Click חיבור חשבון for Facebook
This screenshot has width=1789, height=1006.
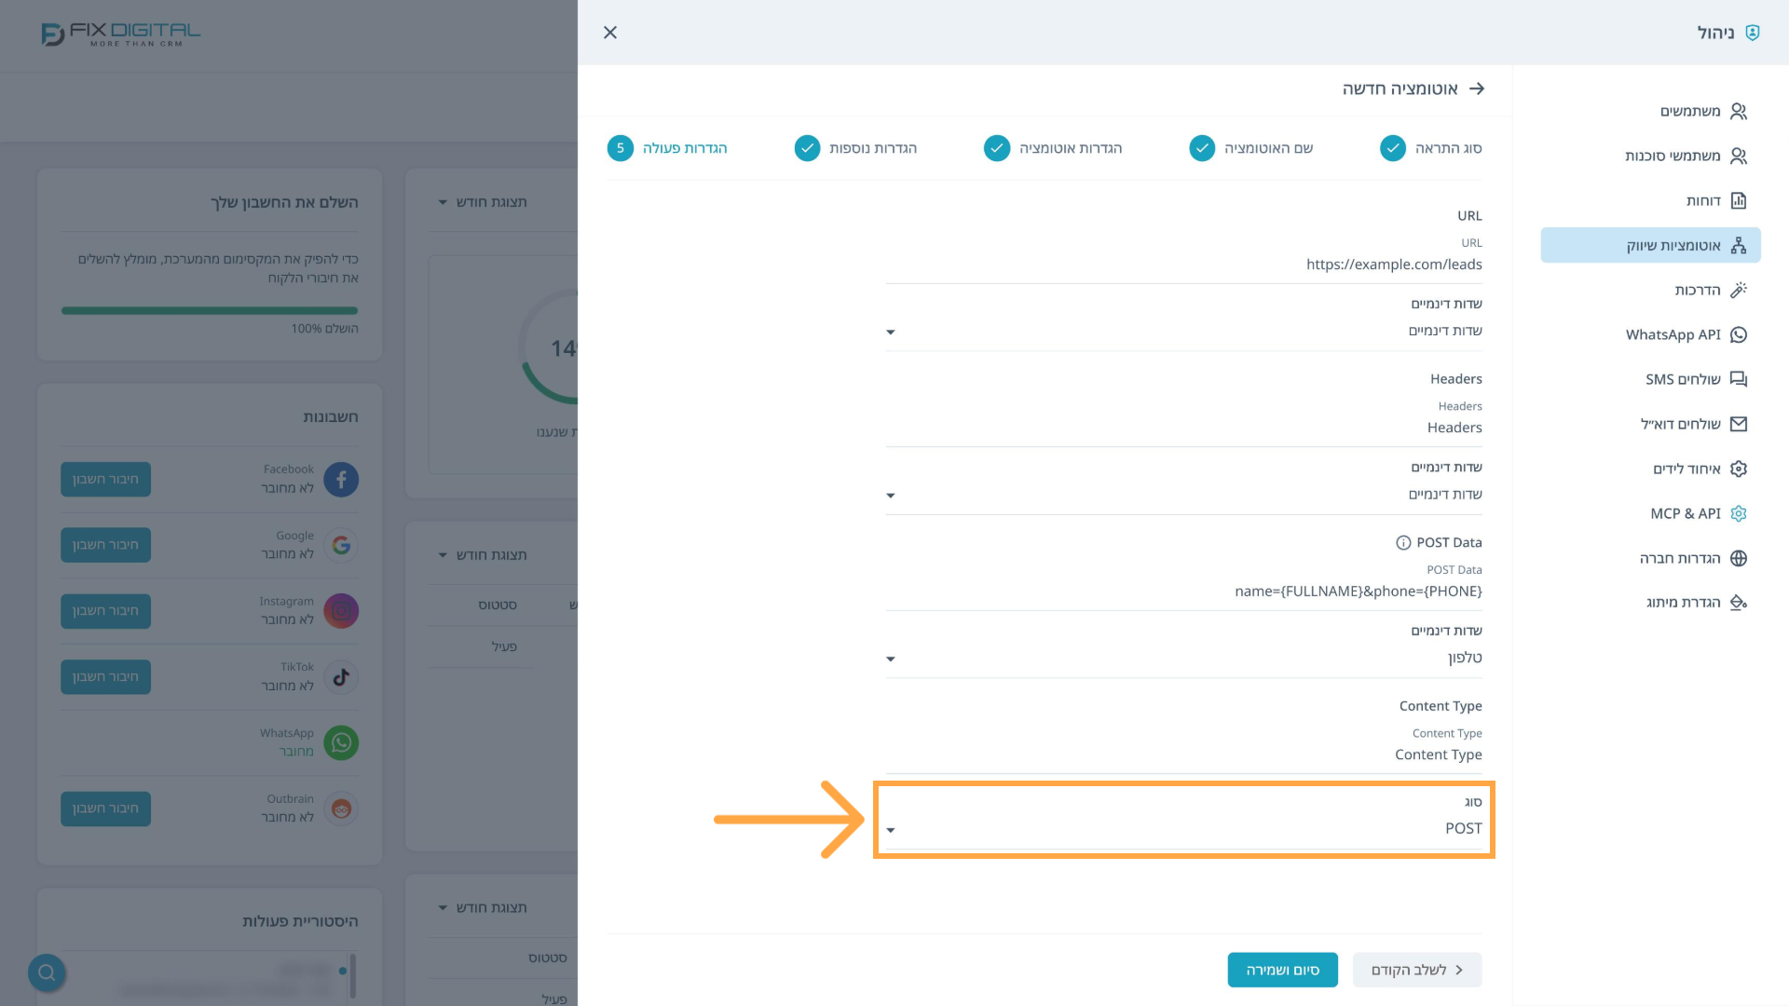click(x=105, y=479)
